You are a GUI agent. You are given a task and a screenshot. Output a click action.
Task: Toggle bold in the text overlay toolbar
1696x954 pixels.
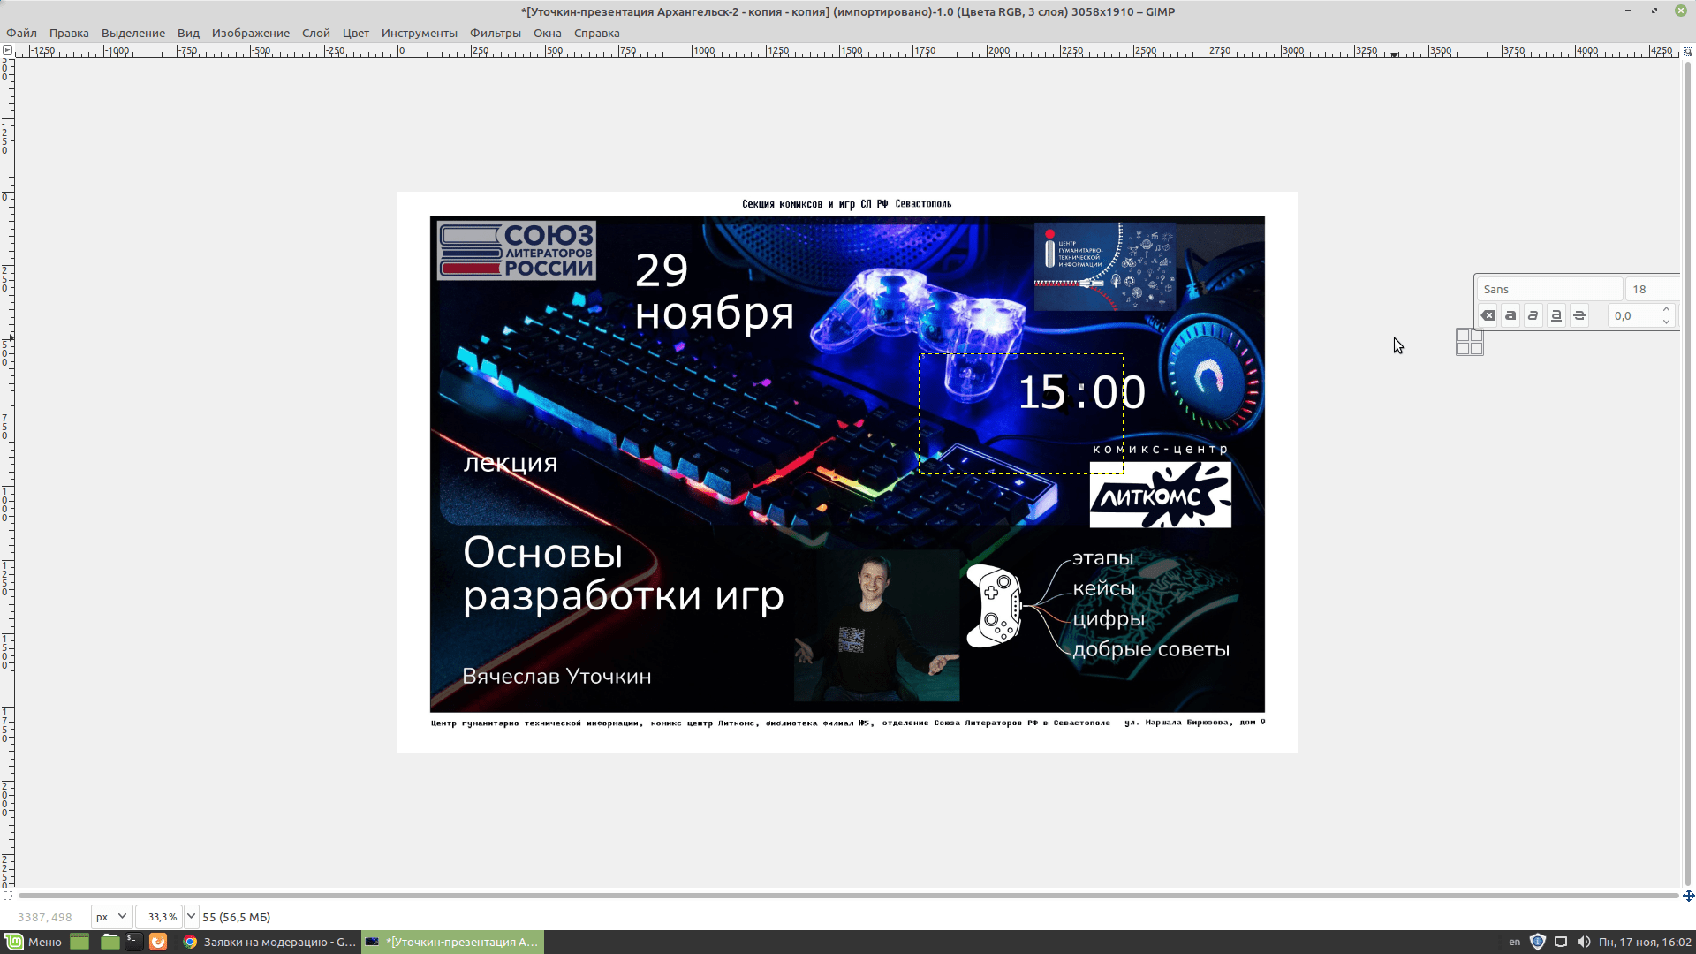pyautogui.click(x=1510, y=315)
